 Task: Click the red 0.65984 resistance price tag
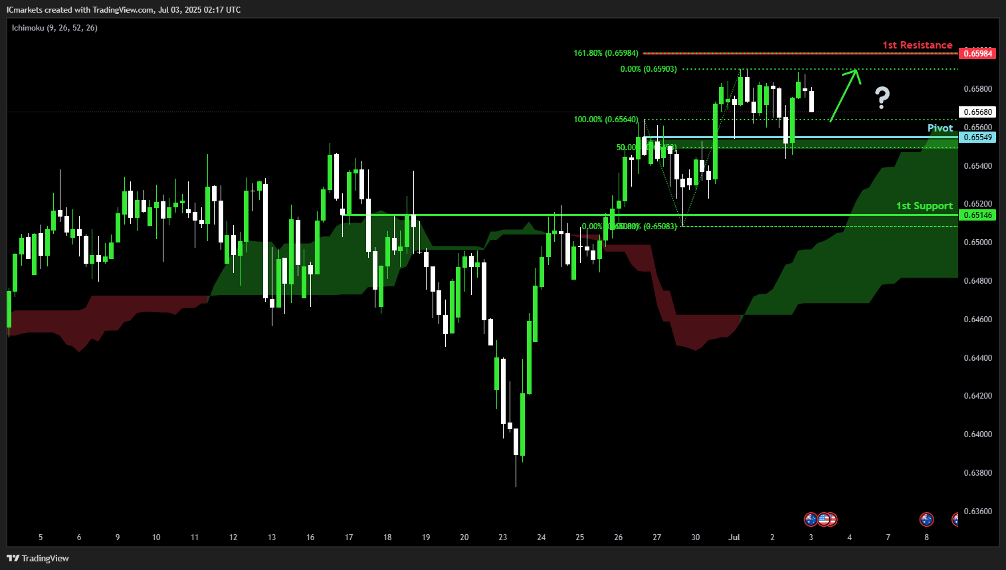978,54
